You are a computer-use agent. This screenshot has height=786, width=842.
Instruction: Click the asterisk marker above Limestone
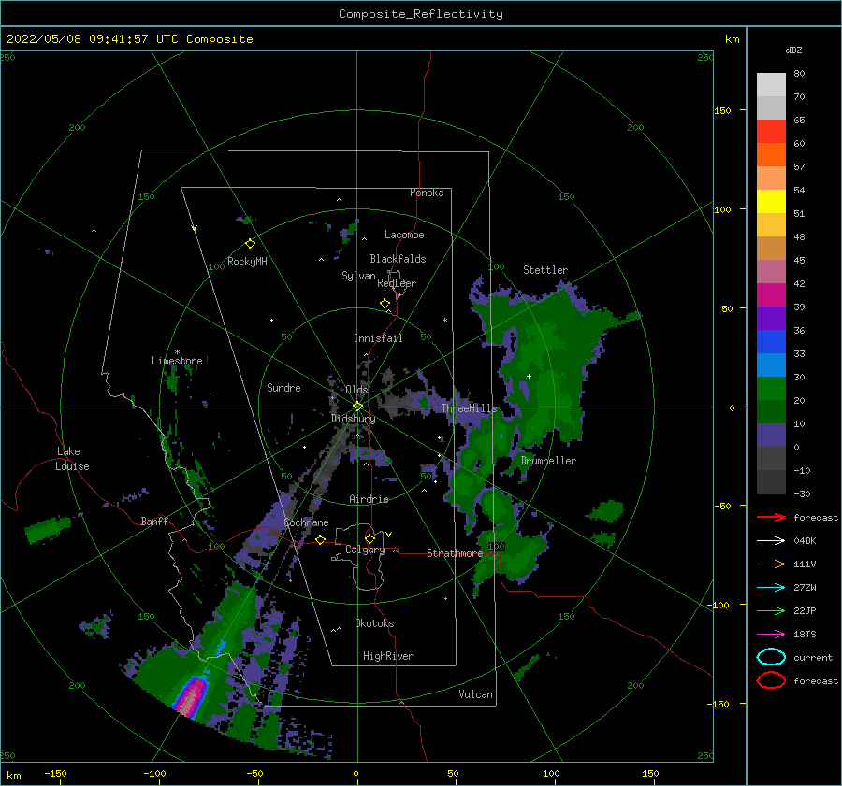(x=177, y=352)
